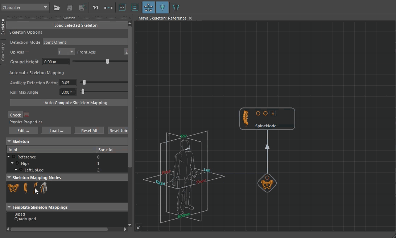Click the 1:1 zoom reset icon
This screenshot has height=238, width=396.
tap(95, 7)
